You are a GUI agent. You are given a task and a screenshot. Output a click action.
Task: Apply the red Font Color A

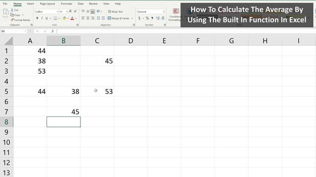click(72, 18)
